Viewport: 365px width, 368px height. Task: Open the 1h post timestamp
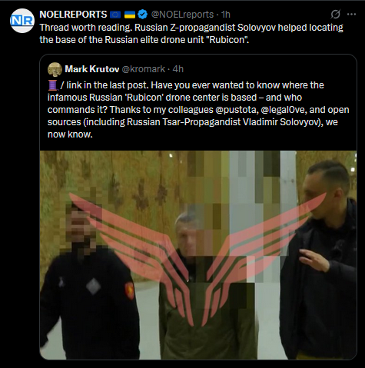click(226, 15)
